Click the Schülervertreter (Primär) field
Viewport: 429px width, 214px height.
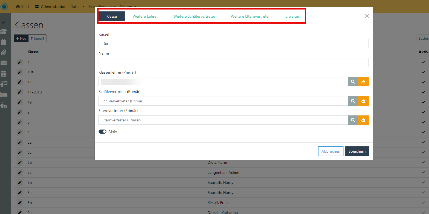click(x=223, y=101)
